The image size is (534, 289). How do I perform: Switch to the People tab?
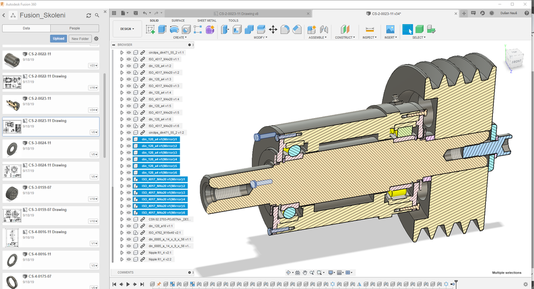pyautogui.click(x=75, y=28)
